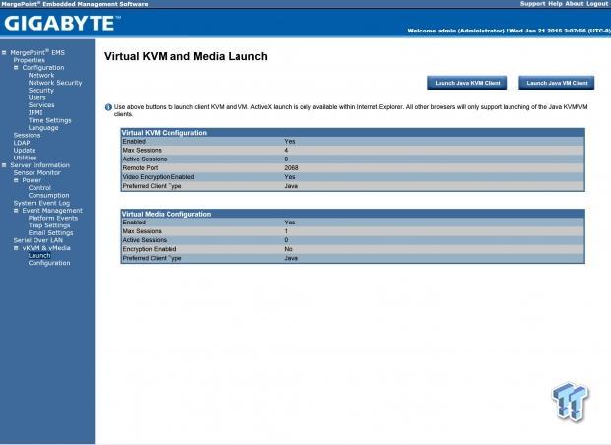This screenshot has width=611, height=445.
Task: Click the info icon beside the notice text
Action: 107,105
